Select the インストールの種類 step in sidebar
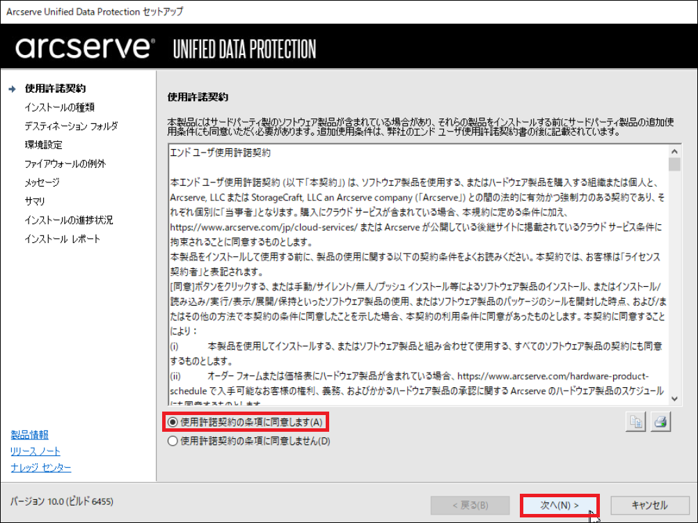 [x=60, y=107]
